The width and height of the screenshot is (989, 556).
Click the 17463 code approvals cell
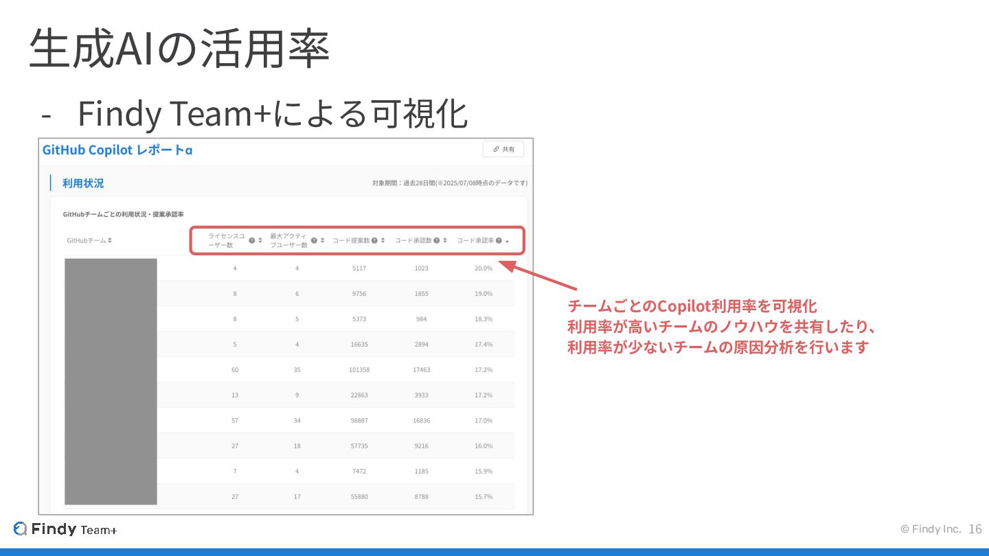[x=422, y=370]
